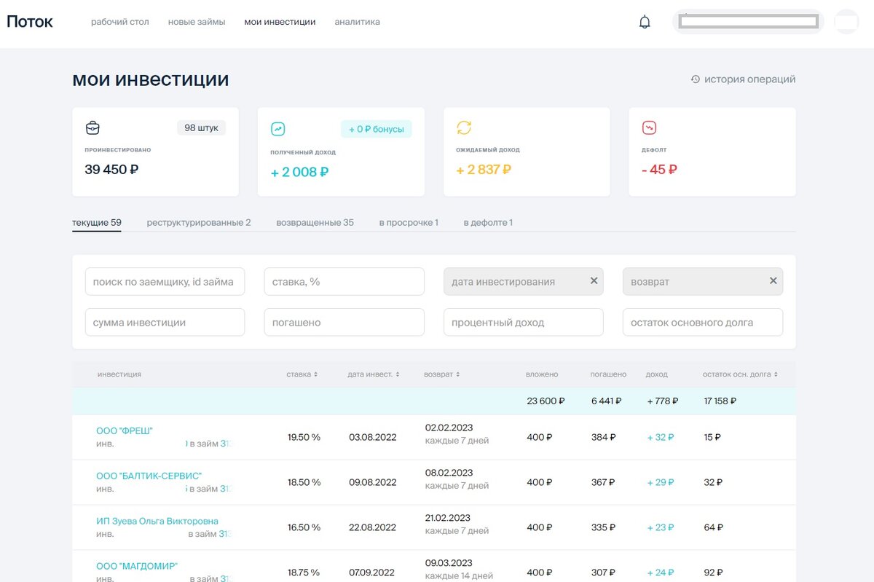Click the + 2 837 ₽ expected income
The image size is (874, 582).
pyautogui.click(x=484, y=170)
